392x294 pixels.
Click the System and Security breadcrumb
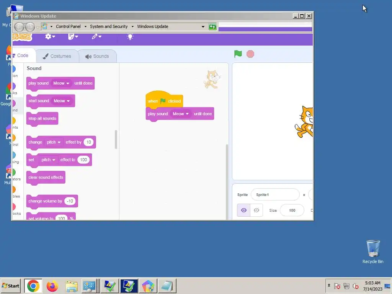point(109,26)
